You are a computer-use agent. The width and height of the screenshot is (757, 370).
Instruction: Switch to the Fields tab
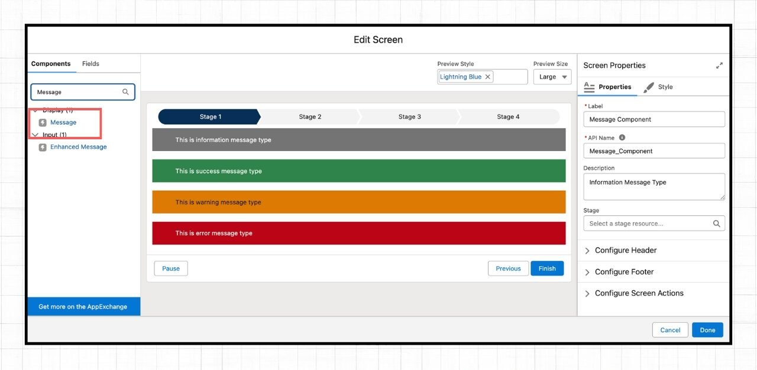[90, 64]
